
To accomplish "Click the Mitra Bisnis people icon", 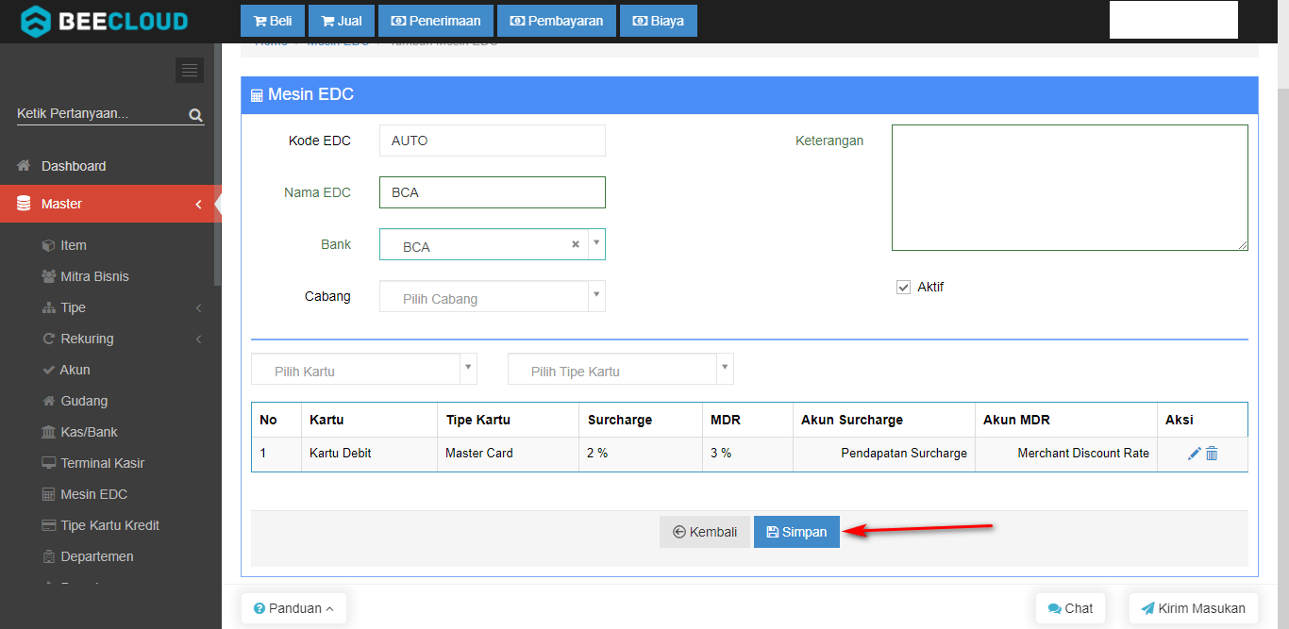I will coord(49,276).
